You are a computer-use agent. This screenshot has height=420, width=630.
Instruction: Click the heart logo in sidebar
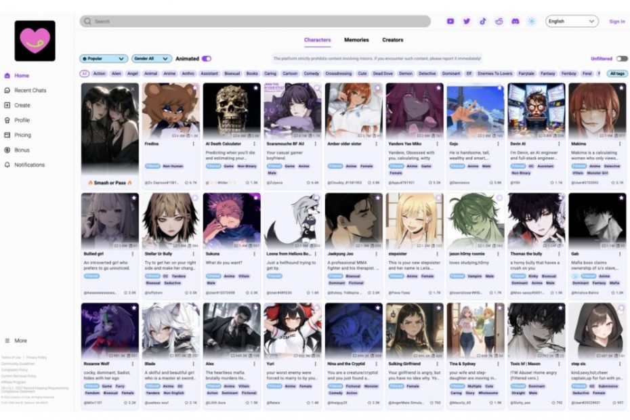(35, 41)
